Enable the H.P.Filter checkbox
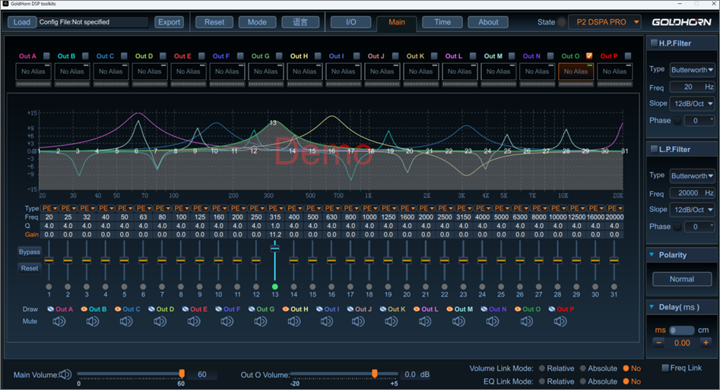Screen dimensions: 720x390 coord(655,43)
